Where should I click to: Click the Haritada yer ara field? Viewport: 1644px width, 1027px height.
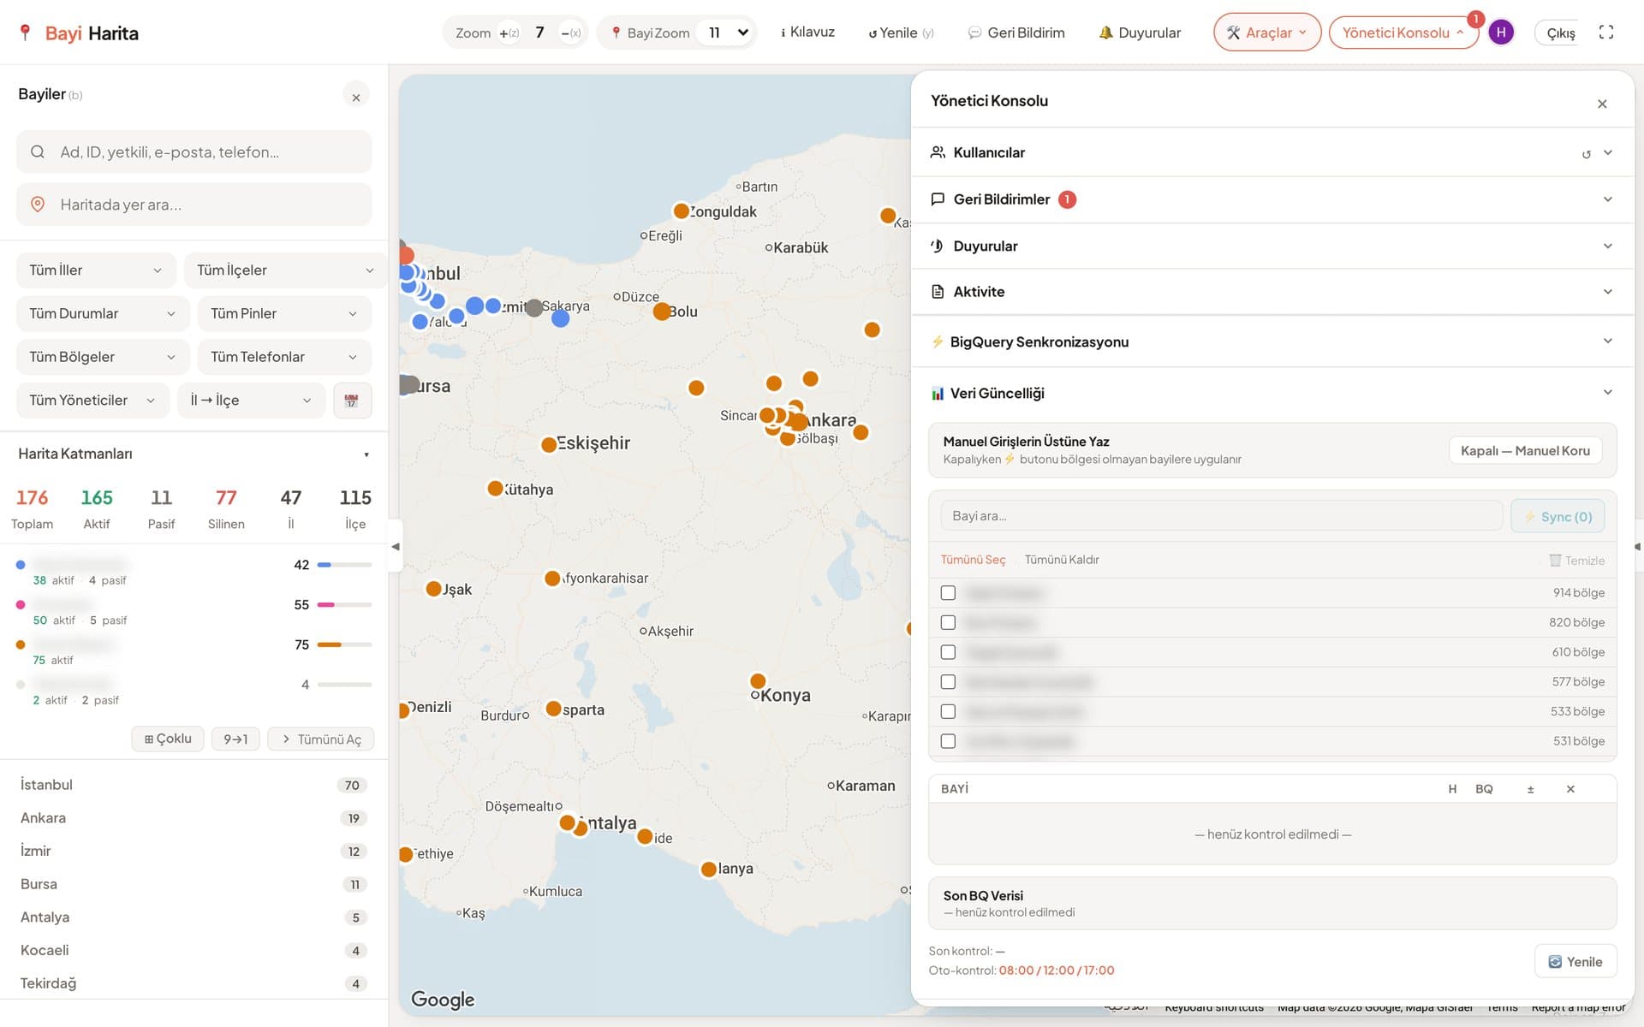click(x=194, y=205)
